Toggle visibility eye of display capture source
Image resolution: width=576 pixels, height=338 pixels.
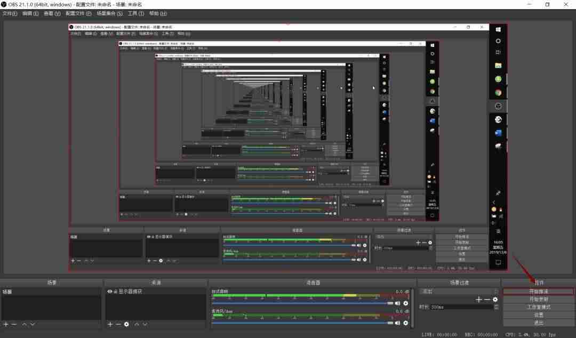coord(109,291)
